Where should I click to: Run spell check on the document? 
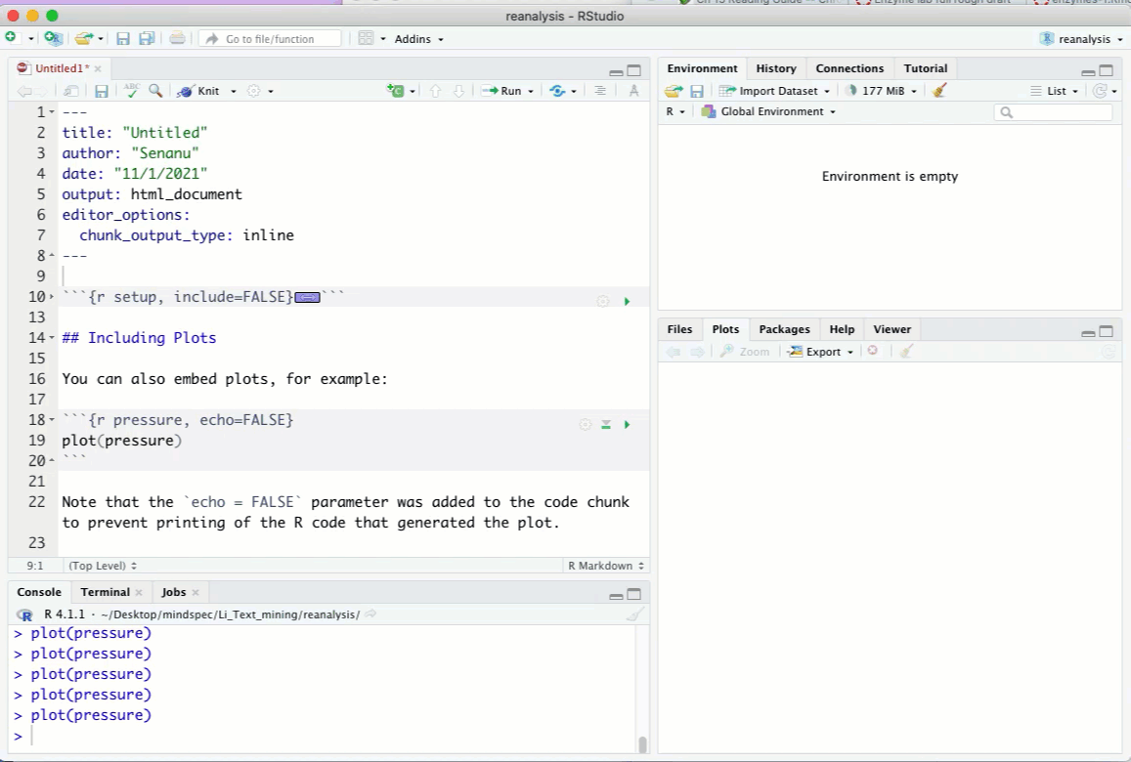[130, 90]
